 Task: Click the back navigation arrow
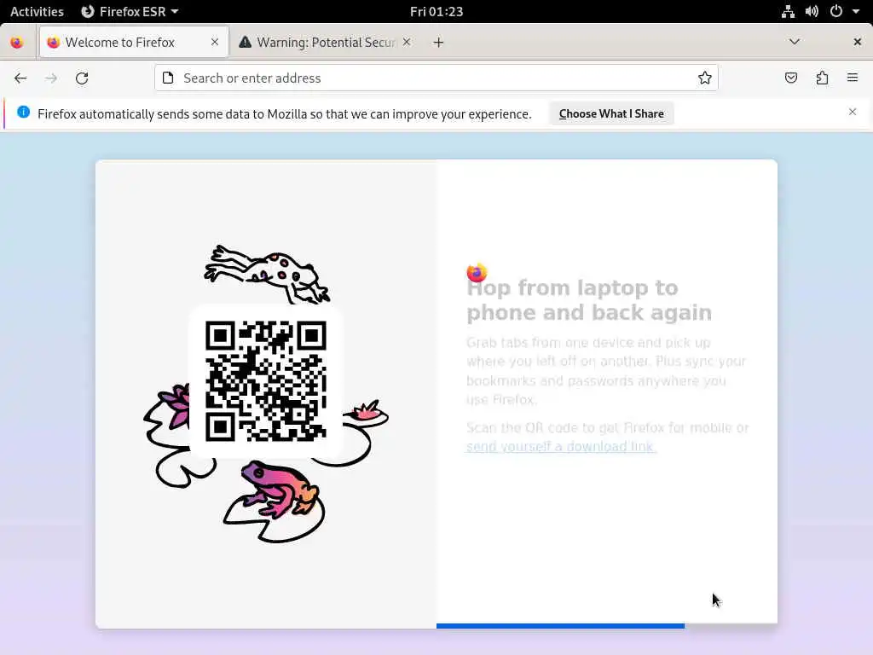(20, 78)
